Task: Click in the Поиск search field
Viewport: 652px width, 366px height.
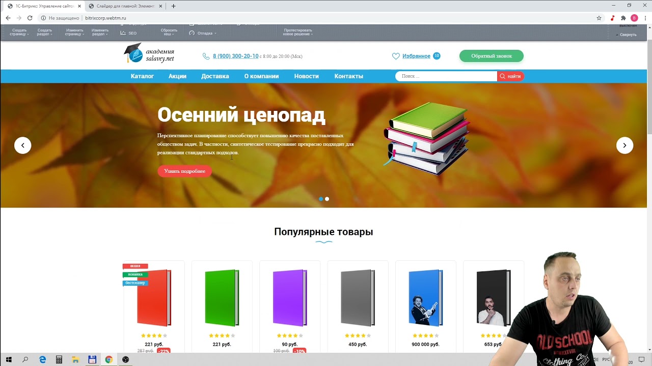Action: 446,76
